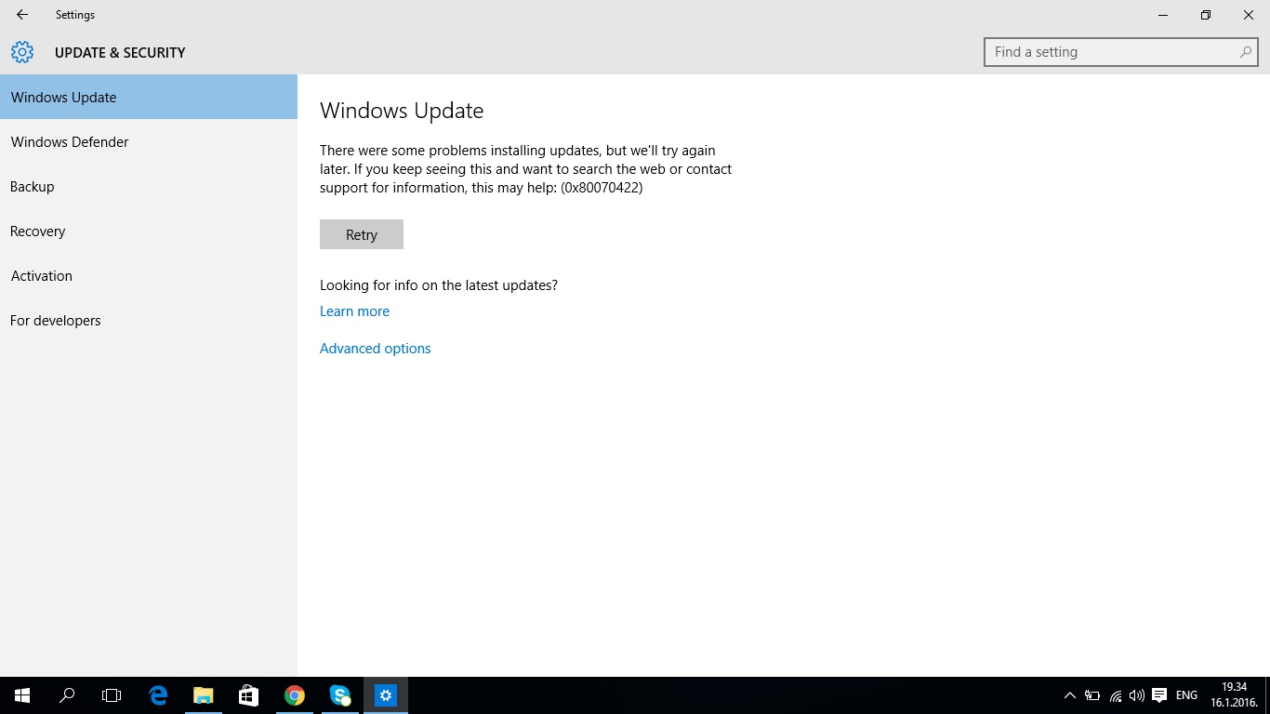Open the Wi-Fi network tray icon
Image resolution: width=1270 pixels, height=714 pixels.
pos(1115,695)
